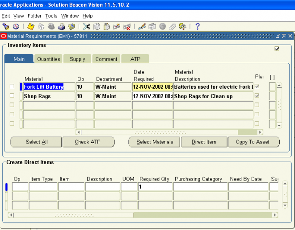The image size is (295, 230).
Task: Click the Date Required field of Shop Rags row
Action: (152, 96)
